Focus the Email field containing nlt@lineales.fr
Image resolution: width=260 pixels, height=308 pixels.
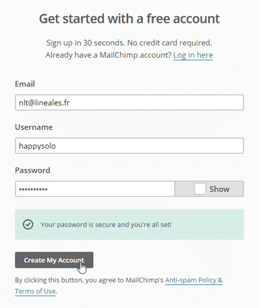coord(129,103)
